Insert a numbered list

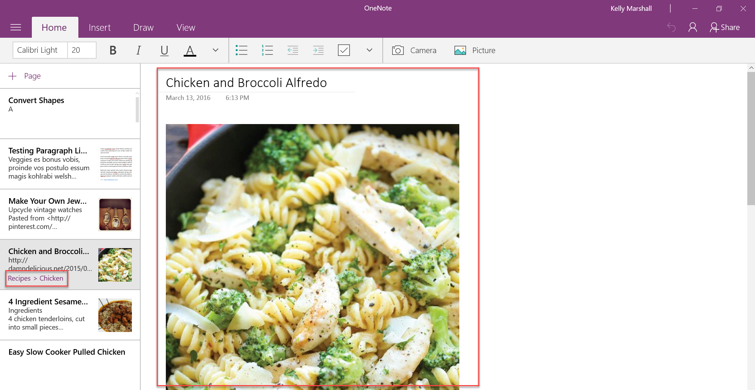(267, 50)
